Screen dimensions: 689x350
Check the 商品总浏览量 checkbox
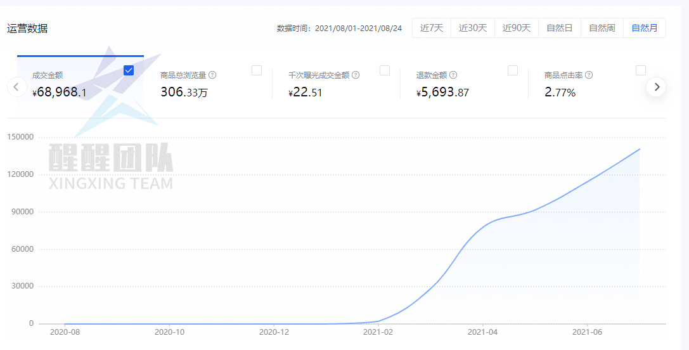coord(257,70)
